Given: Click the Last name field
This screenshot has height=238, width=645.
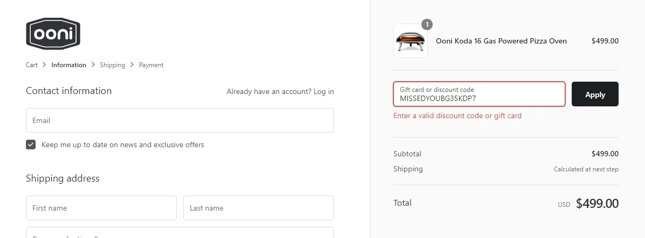Looking at the screenshot, I should [x=258, y=208].
